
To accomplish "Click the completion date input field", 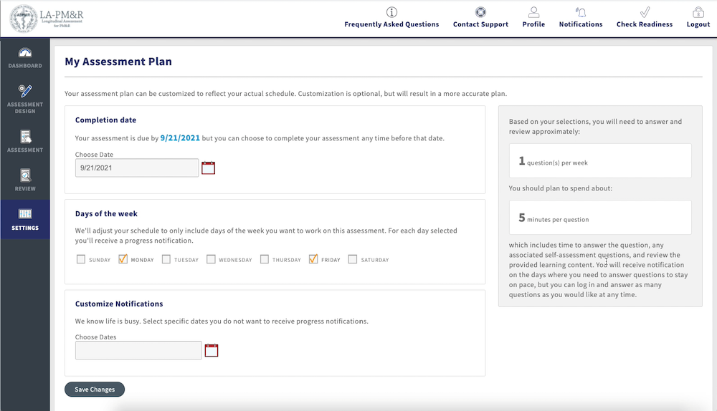I will click(x=137, y=168).
